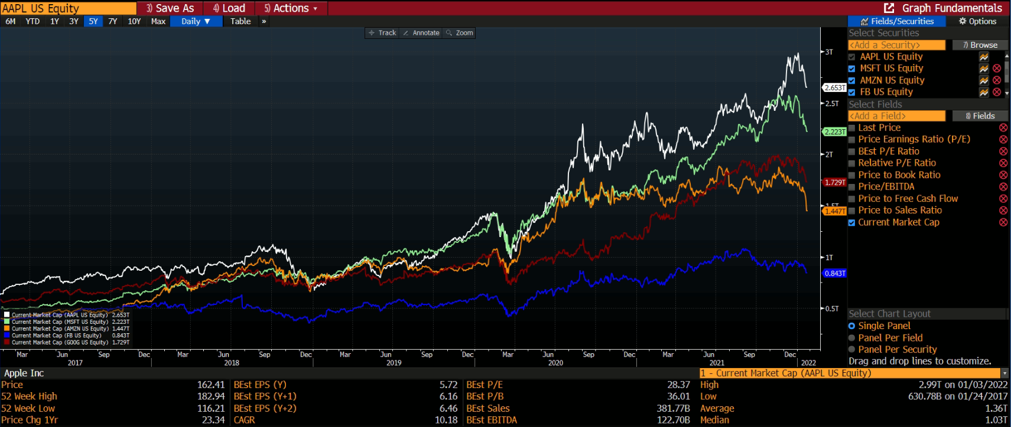Viewport: 1011px width, 427px height.
Task: Open the Current Market Cap series dropdown arrow
Action: click(x=1005, y=373)
